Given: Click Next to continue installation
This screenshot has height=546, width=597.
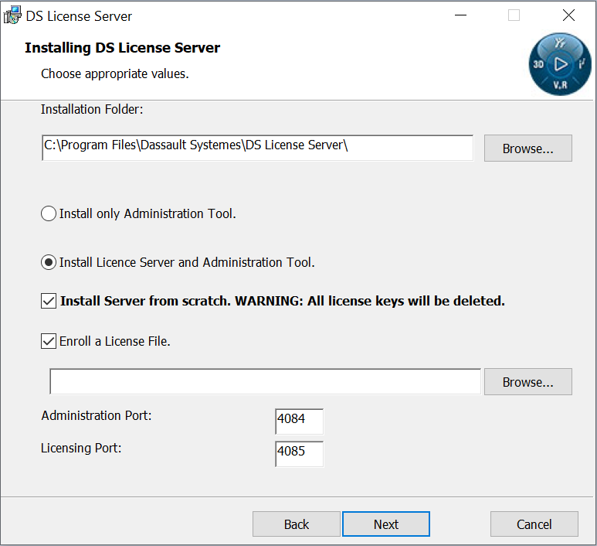Looking at the screenshot, I should tap(386, 524).
